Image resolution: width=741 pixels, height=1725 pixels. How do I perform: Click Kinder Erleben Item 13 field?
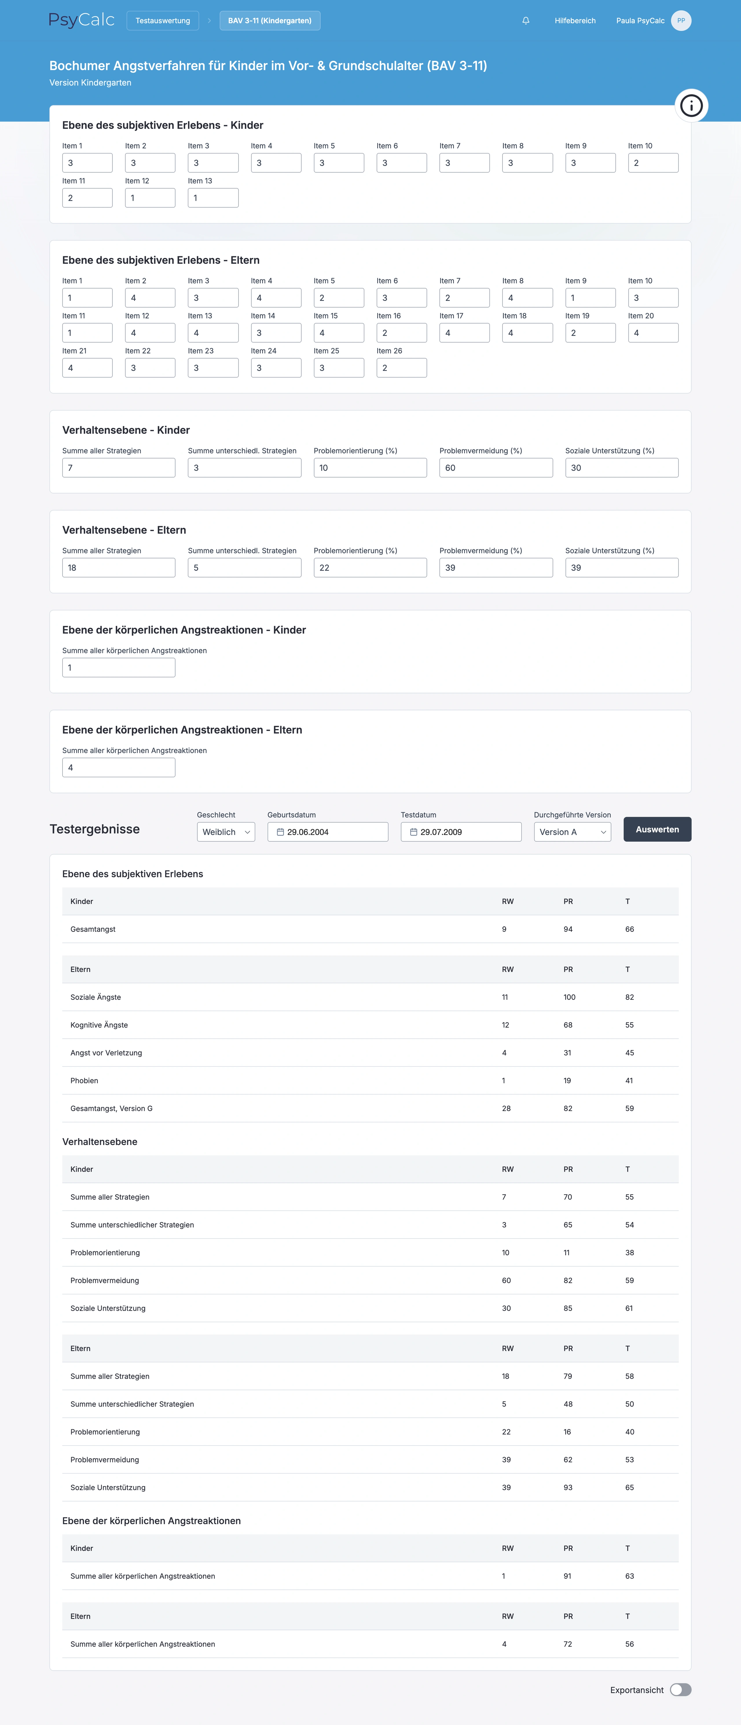[213, 198]
